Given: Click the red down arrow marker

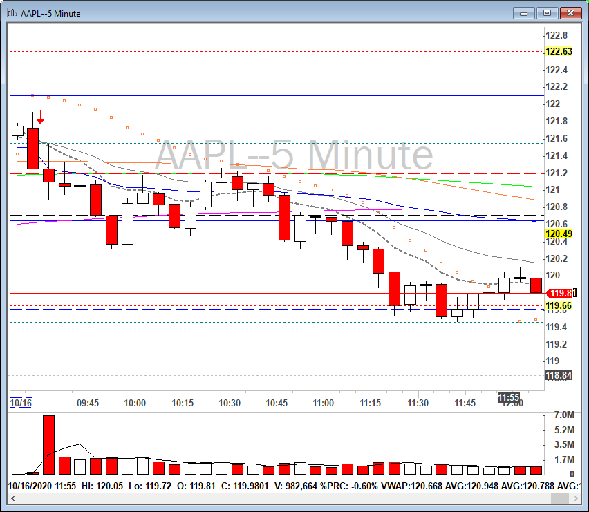Looking at the screenshot, I should (x=41, y=117).
